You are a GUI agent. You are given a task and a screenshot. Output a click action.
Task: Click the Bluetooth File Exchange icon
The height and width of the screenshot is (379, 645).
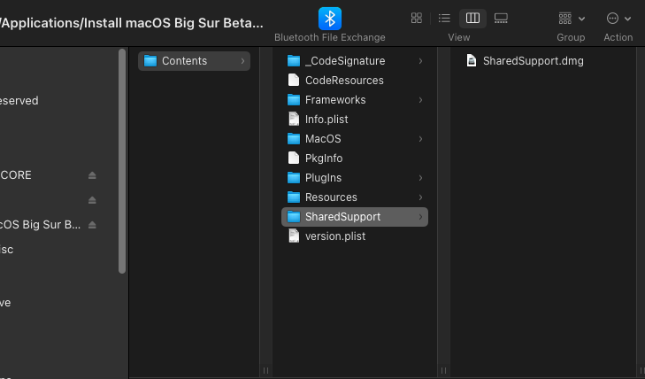click(x=329, y=18)
